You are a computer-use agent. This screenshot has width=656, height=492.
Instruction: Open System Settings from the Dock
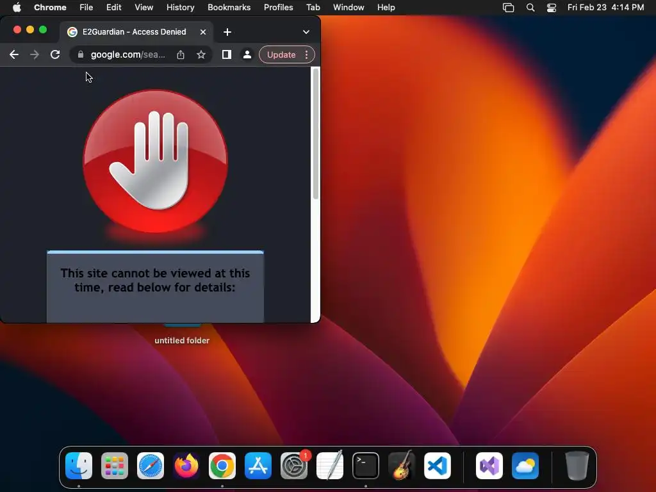[x=293, y=466]
